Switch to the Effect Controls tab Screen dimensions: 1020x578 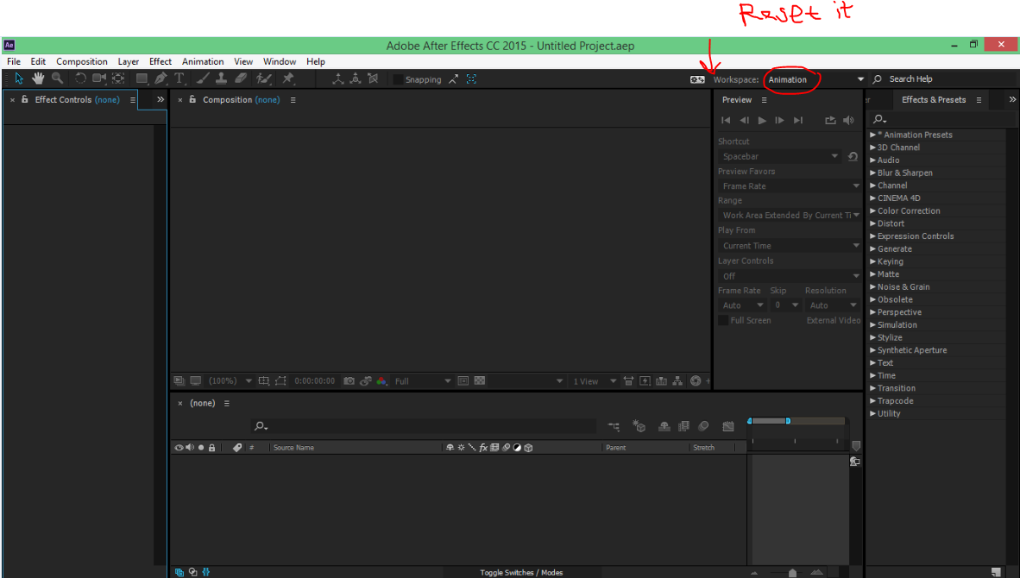click(x=77, y=99)
